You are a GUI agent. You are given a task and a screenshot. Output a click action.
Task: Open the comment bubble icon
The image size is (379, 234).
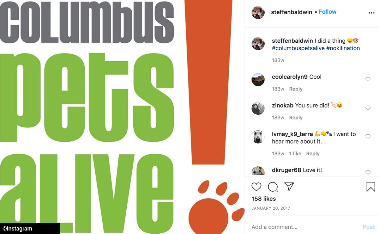click(273, 187)
